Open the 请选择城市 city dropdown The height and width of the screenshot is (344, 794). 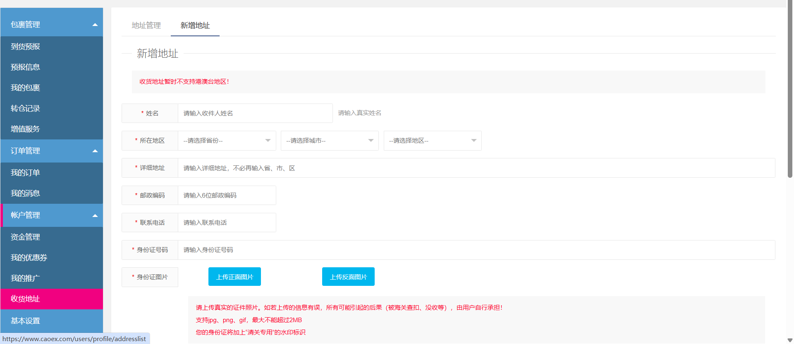coord(329,141)
